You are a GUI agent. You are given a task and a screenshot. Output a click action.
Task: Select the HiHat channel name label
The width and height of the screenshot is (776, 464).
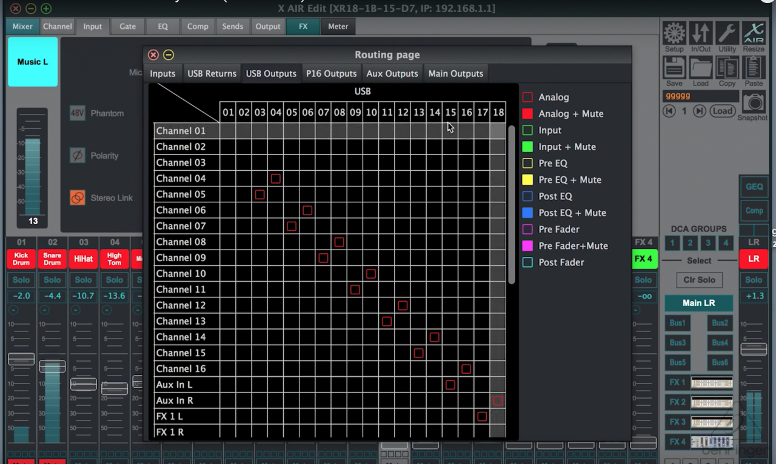(83, 259)
